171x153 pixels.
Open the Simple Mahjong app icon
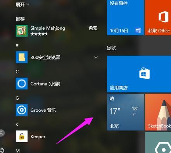point(22,31)
